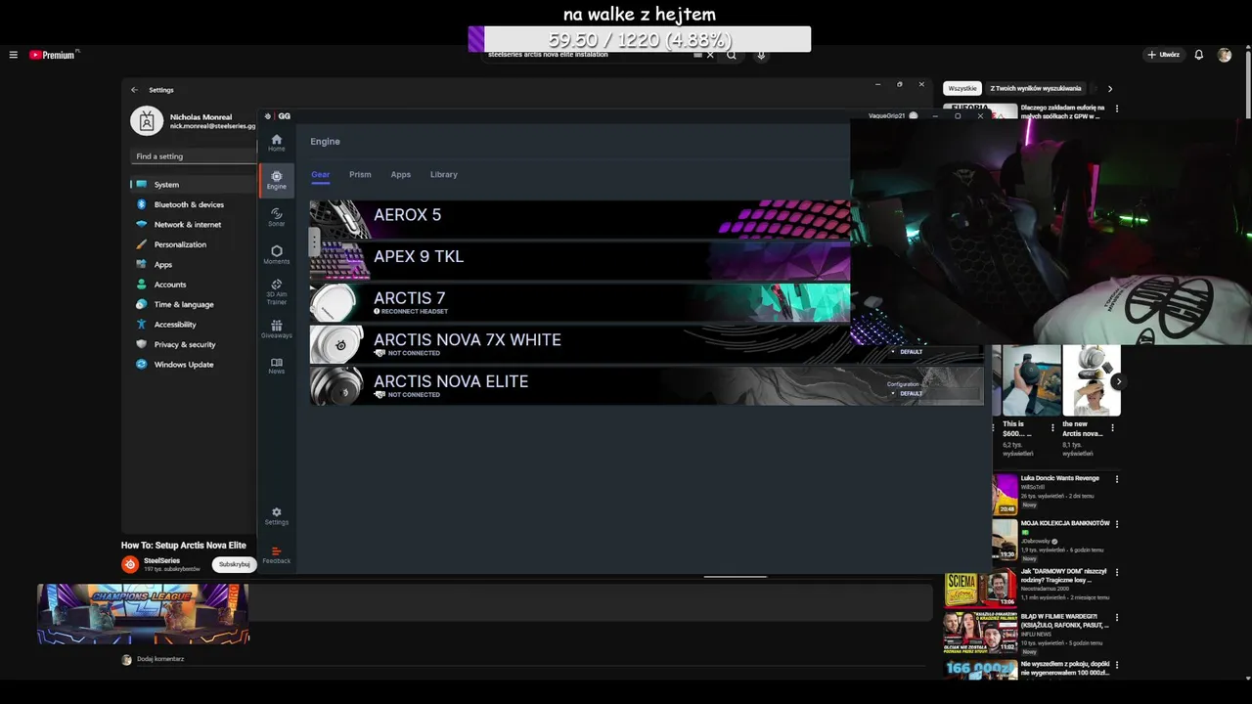
Task: Start YouTube voice search microphone
Action: (761, 55)
